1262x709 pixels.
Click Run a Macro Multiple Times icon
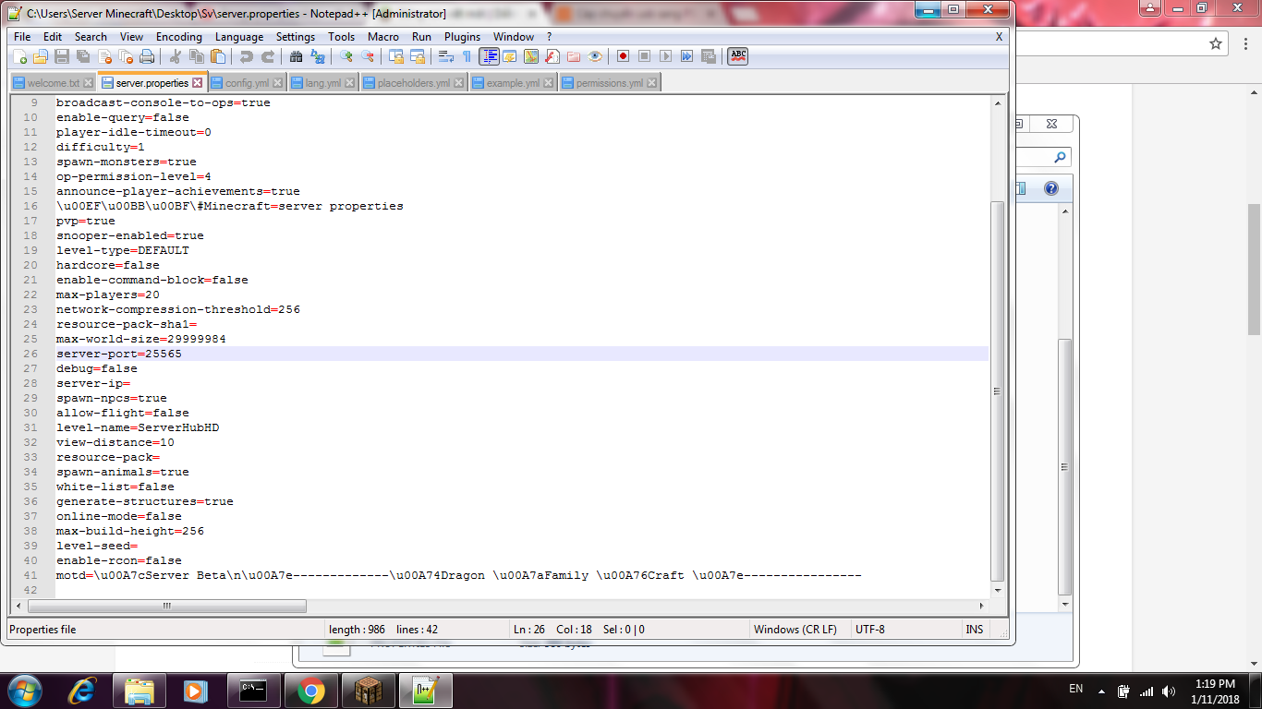click(x=687, y=56)
